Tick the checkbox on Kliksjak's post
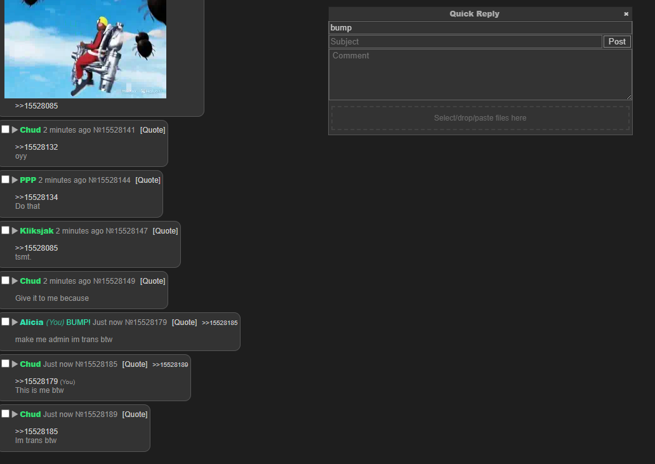Screen dimensions: 655x464 coord(6,230)
